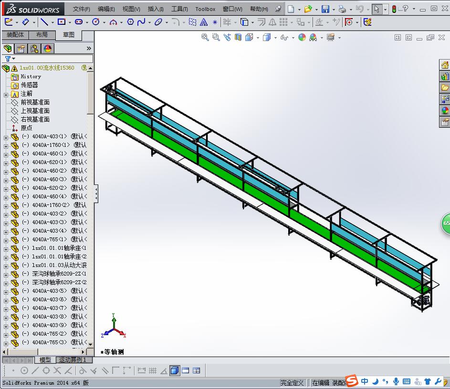Select the sketch Text tool
Image resolution: width=450 pixels, height=389 pixels.
coord(203,22)
